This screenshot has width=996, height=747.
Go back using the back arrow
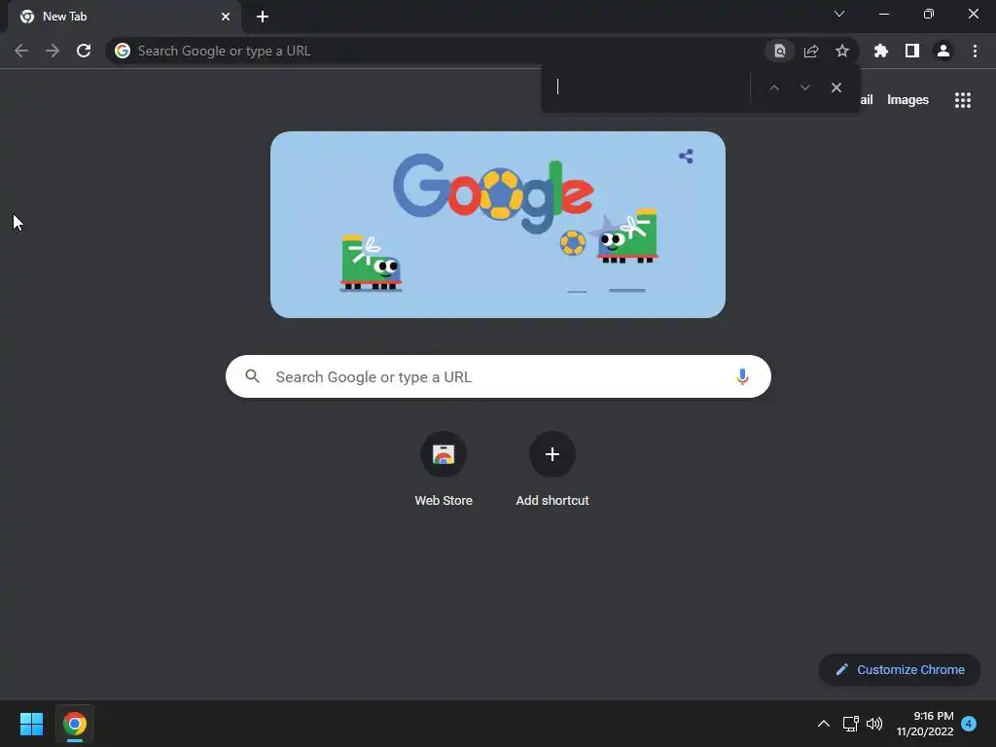pyautogui.click(x=21, y=51)
